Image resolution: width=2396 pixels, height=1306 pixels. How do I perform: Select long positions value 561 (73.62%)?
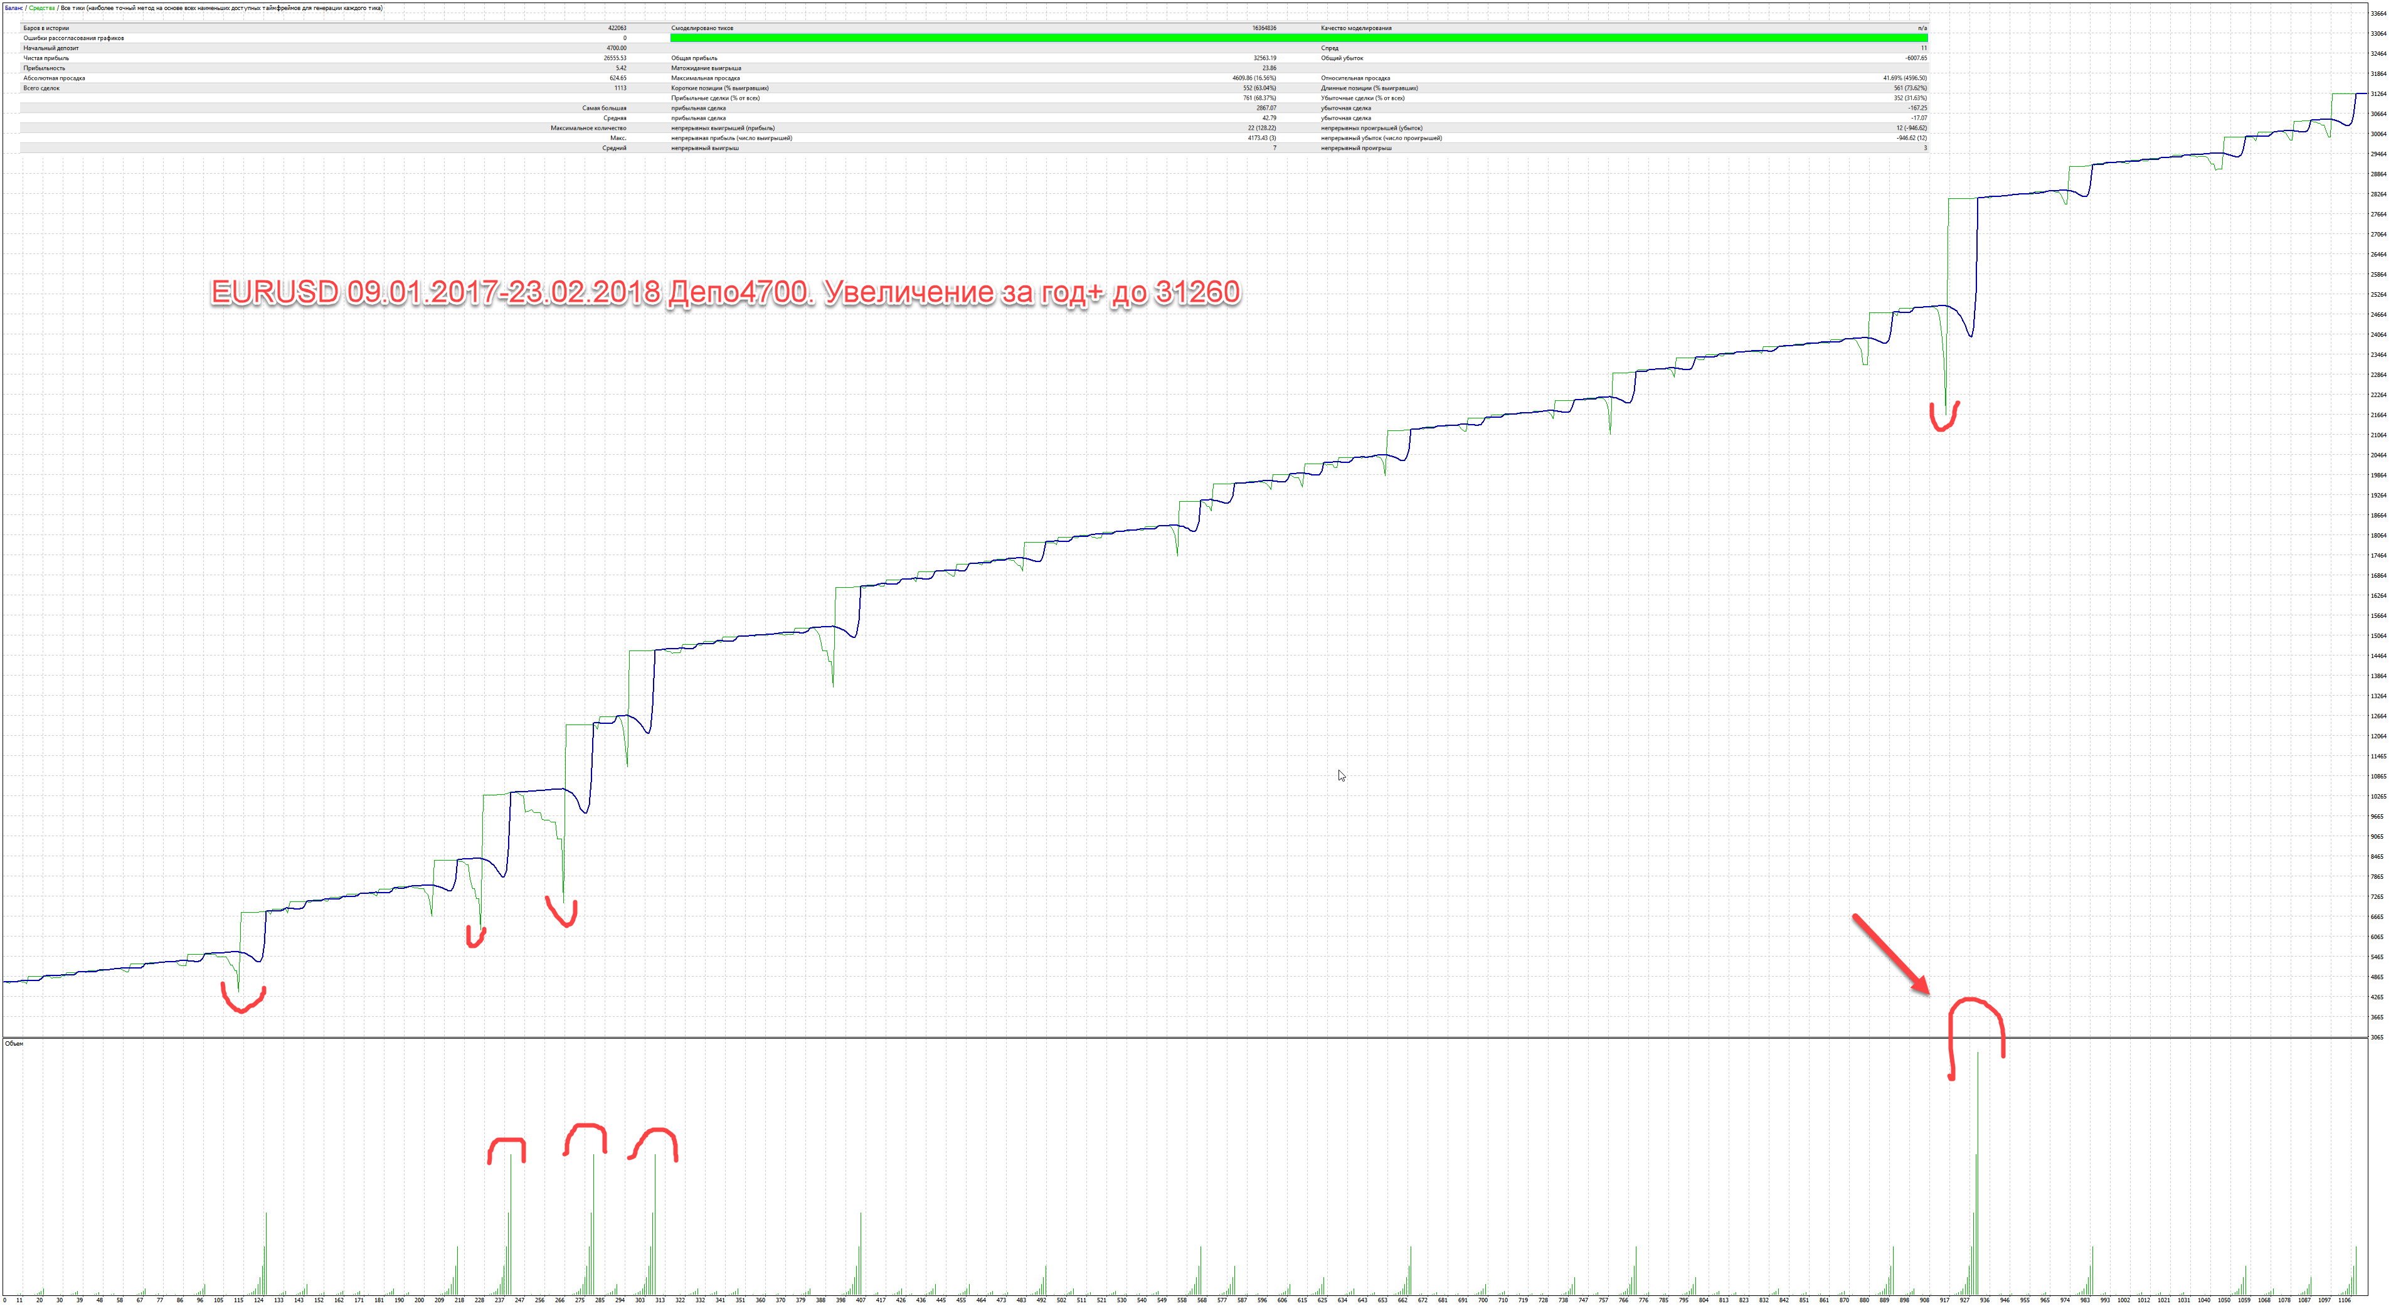coord(1911,88)
